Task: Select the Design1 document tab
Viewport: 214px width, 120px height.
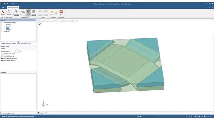Action: point(42,113)
